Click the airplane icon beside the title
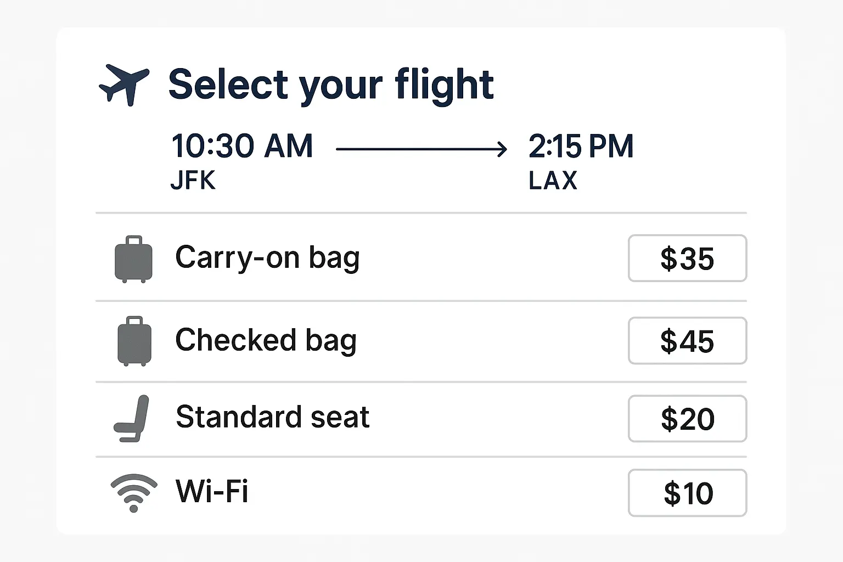This screenshot has width=843, height=562. tap(124, 84)
